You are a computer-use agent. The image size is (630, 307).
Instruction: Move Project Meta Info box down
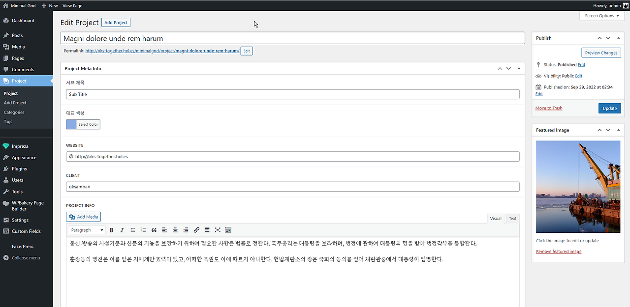(508, 68)
